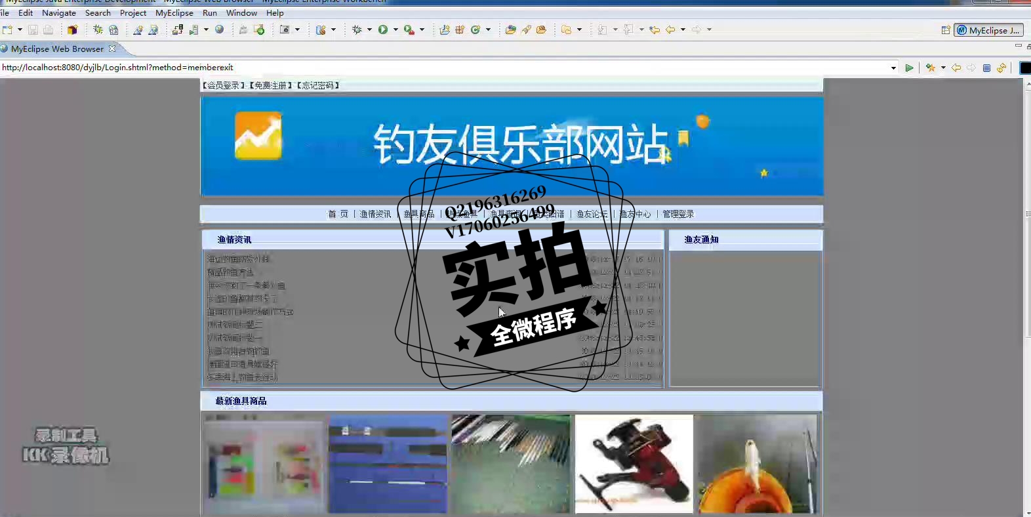Screen dimensions: 1031x517
Task: Open the Run menu
Action: (x=210, y=12)
